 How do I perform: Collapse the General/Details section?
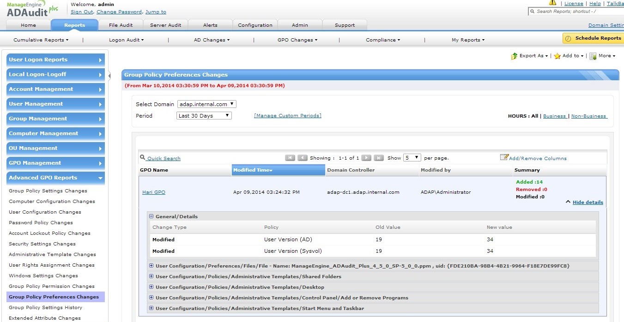[x=151, y=216]
